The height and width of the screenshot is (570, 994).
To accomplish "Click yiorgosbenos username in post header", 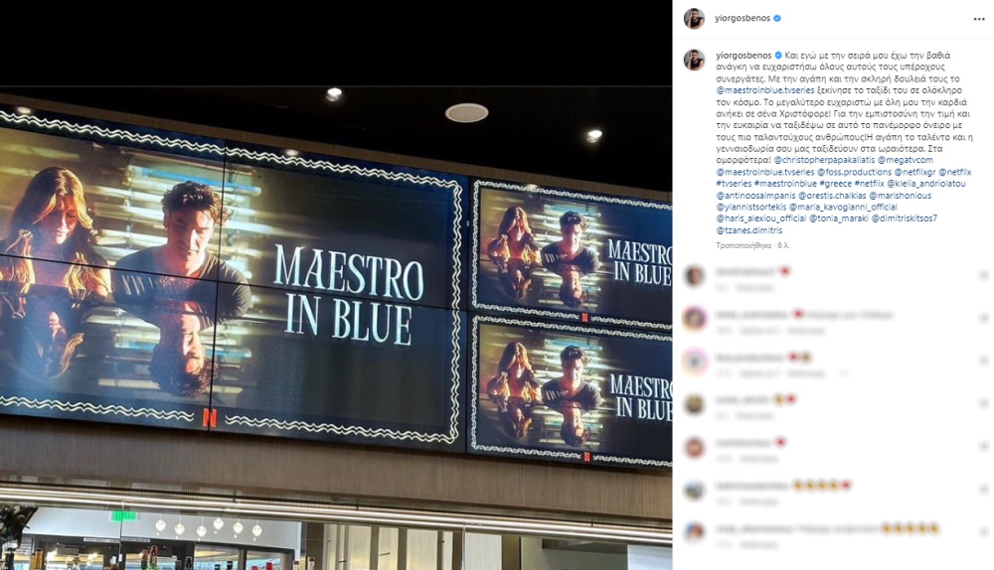I will click(x=743, y=18).
